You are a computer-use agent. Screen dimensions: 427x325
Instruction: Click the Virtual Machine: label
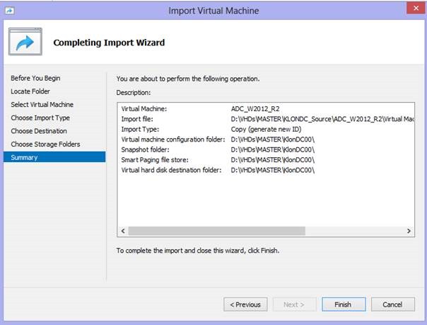(144, 109)
